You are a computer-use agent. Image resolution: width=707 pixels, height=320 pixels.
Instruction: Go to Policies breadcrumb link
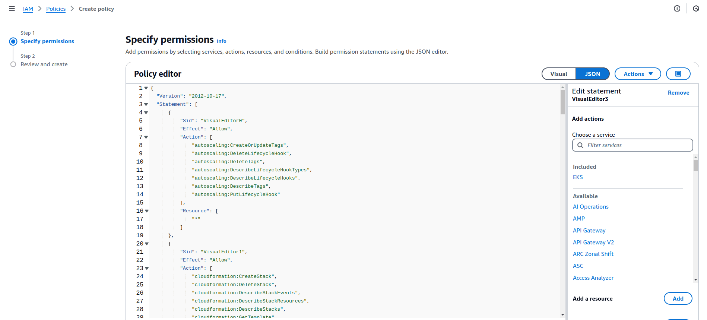point(56,9)
